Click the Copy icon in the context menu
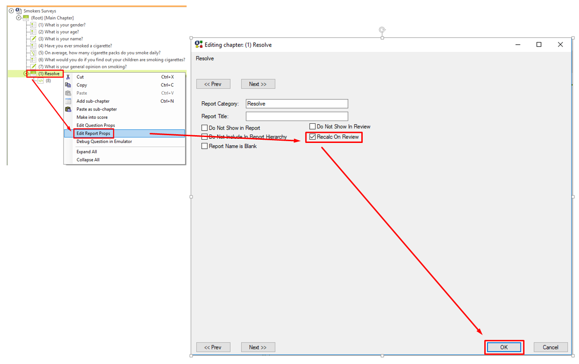The image size is (579, 364). pos(68,85)
